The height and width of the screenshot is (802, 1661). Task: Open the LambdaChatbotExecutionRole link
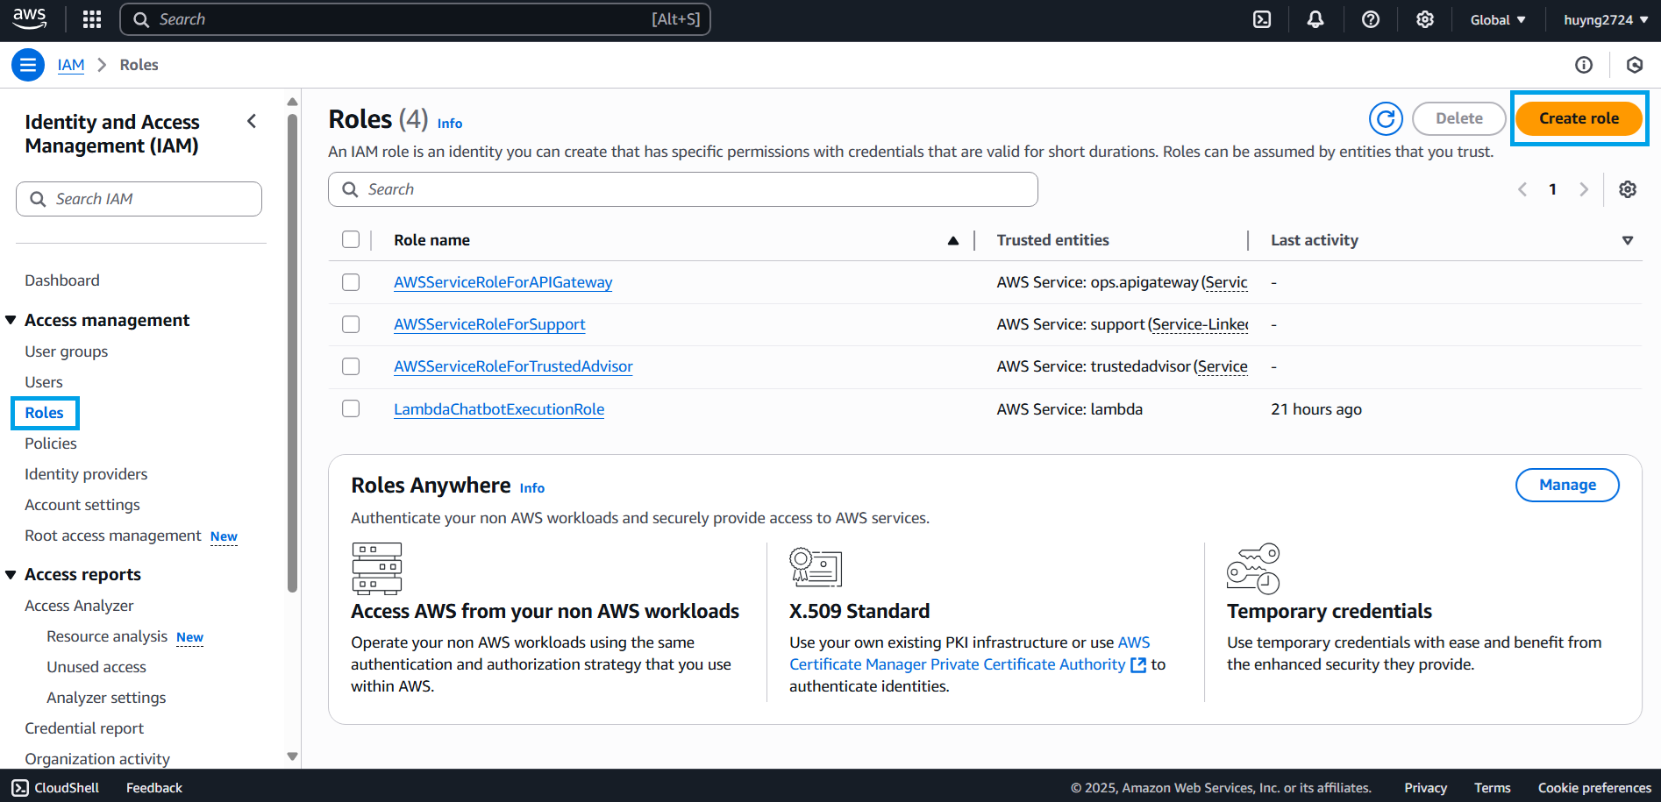point(499,409)
